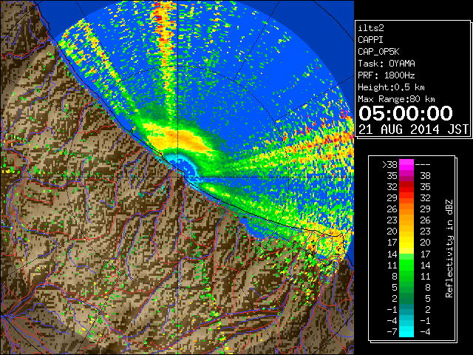Click the 'CAP_OP5K' text
473x355 pixels.
(378, 52)
